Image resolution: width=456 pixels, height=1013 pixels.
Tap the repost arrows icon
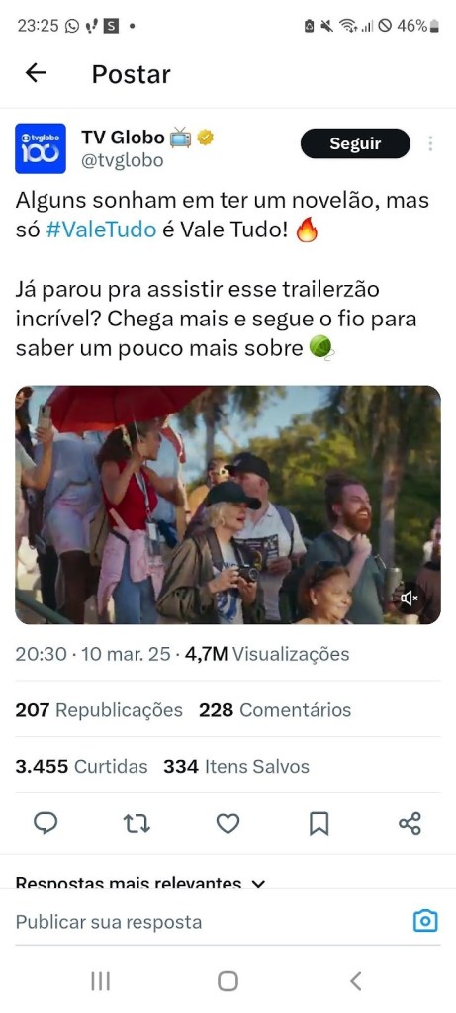137,823
